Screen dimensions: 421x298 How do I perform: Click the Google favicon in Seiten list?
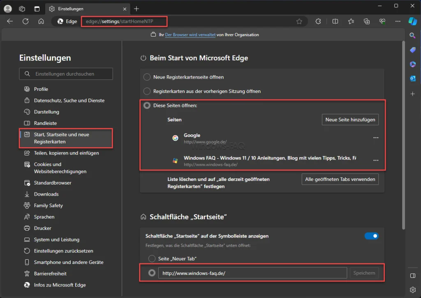(x=175, y=138)
